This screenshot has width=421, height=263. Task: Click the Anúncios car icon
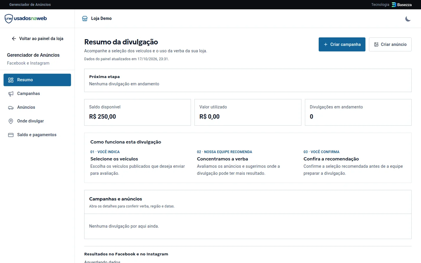pyautogui.click(x=11, y=108)
